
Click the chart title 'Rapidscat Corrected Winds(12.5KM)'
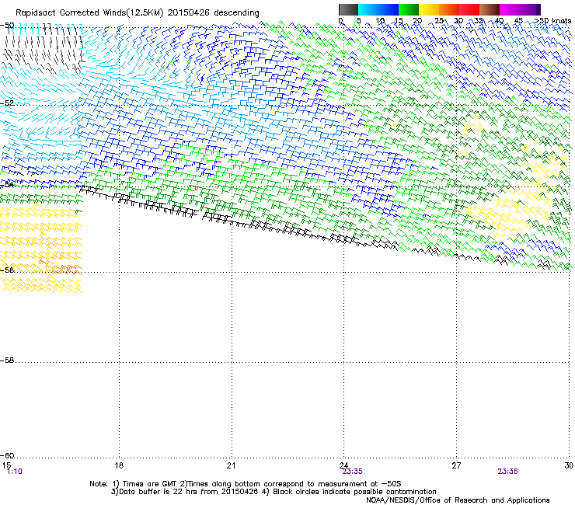pos(89,13)
